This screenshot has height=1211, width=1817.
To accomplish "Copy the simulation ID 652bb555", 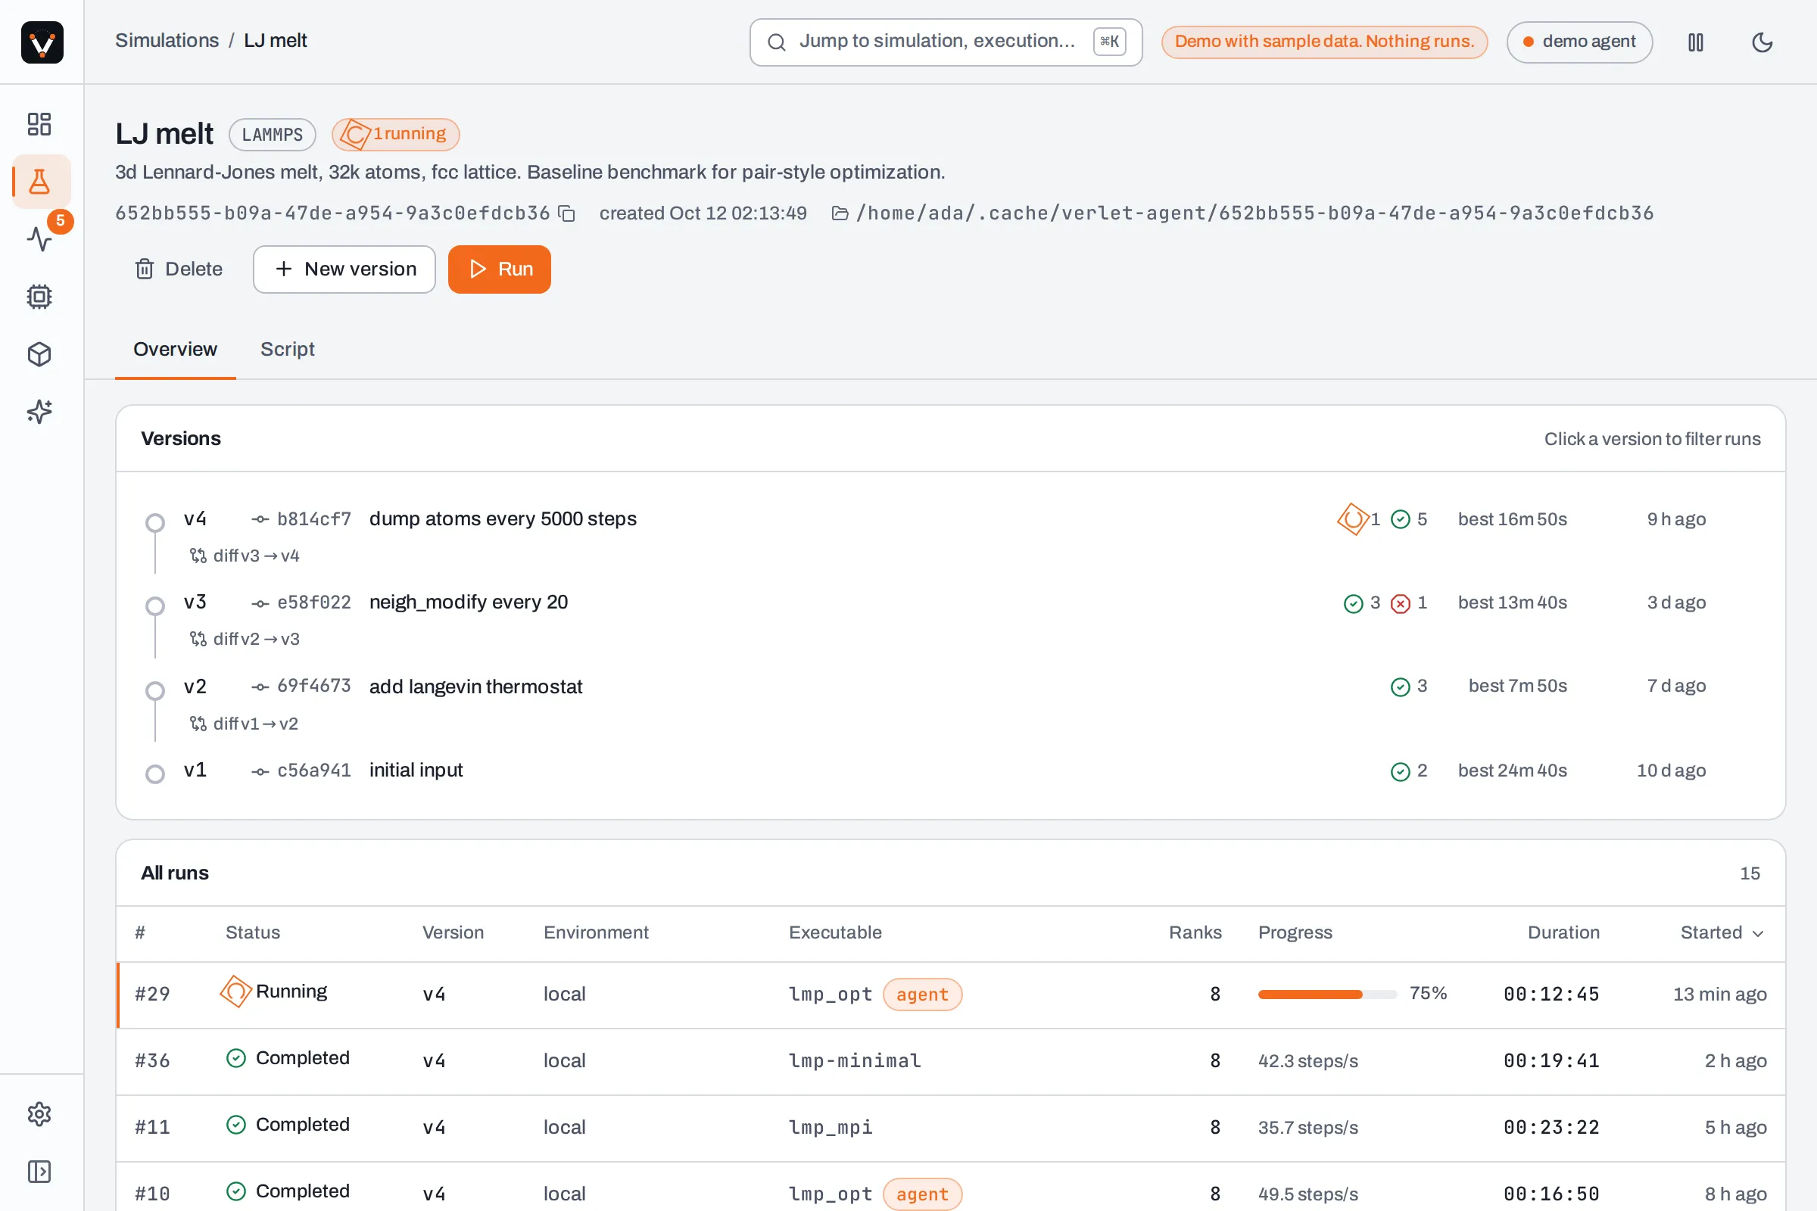I will [567, 213].
